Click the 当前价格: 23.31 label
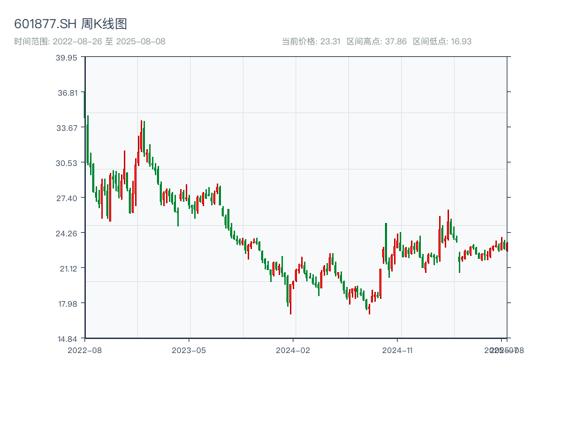The height and width of the screenshot is (422, 563). [310, 41]
